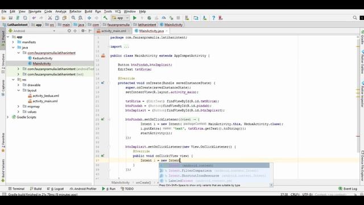Click the Find magnifier icon in toolbar
The height and width of the screenshot is (205, 364).
pos(73,18)
